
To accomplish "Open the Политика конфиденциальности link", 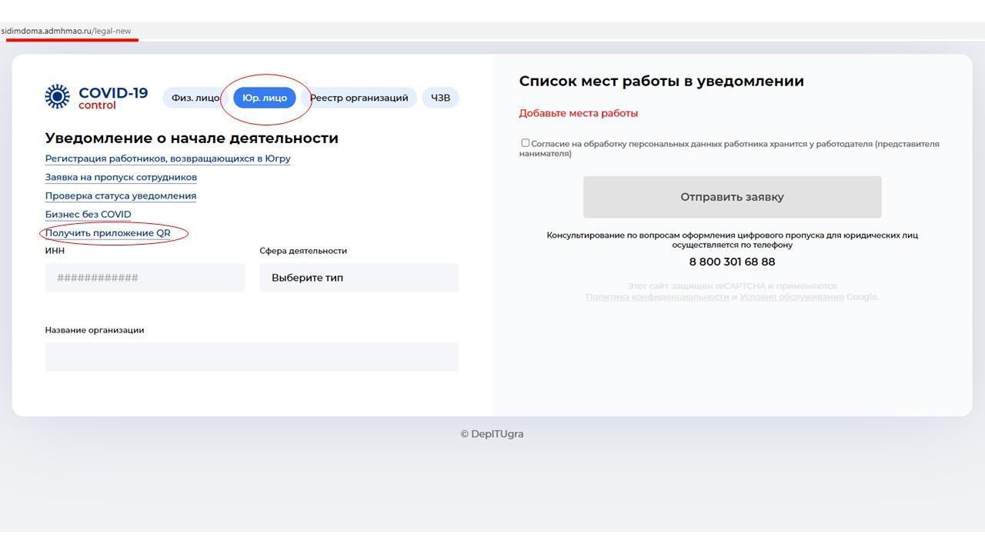I will point(657,297).
